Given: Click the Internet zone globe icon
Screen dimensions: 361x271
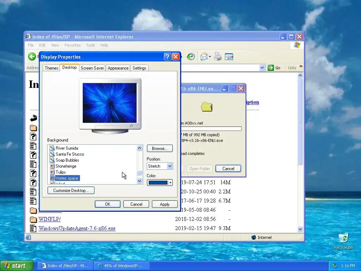Looking at the screenshot, I should (253, 237).
